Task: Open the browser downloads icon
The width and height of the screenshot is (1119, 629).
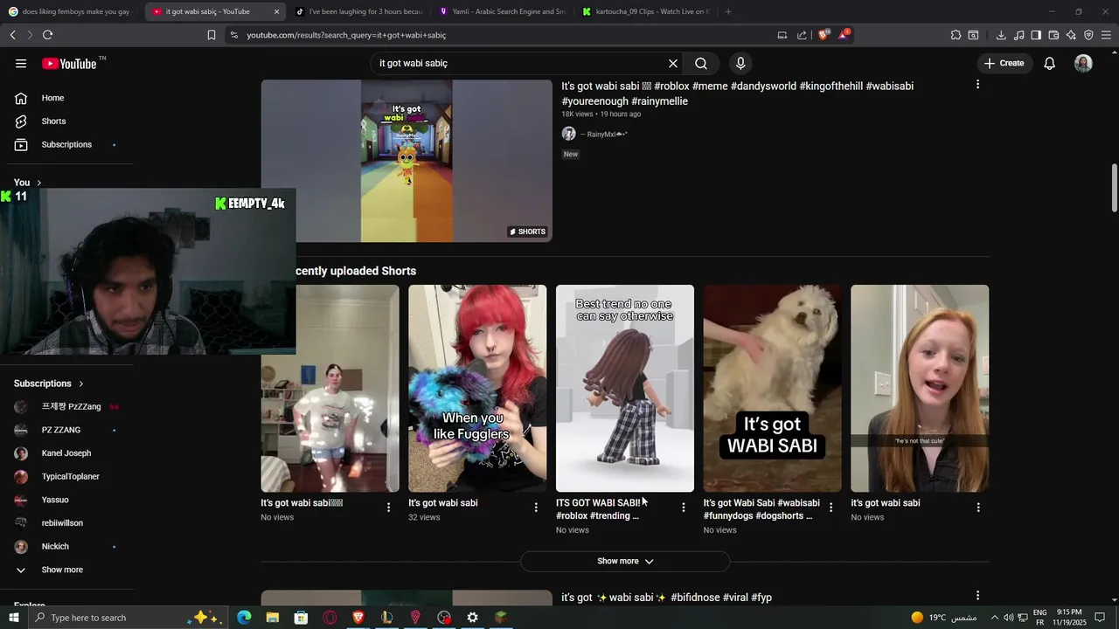Action: (x=1001, y=35)
